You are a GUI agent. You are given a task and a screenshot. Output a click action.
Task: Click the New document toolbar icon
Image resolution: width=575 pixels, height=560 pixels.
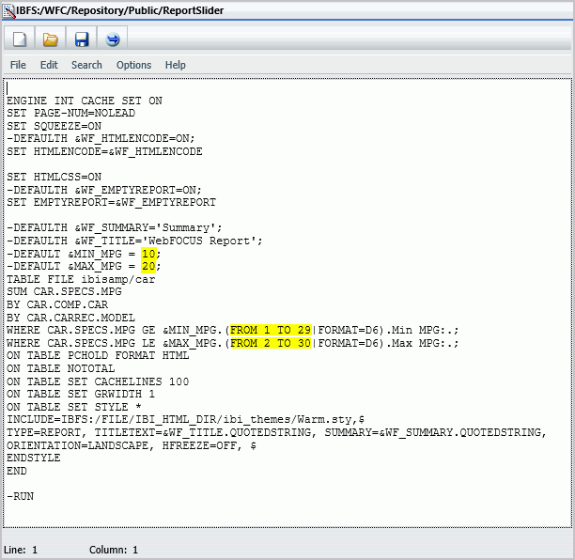coord(20,39)
